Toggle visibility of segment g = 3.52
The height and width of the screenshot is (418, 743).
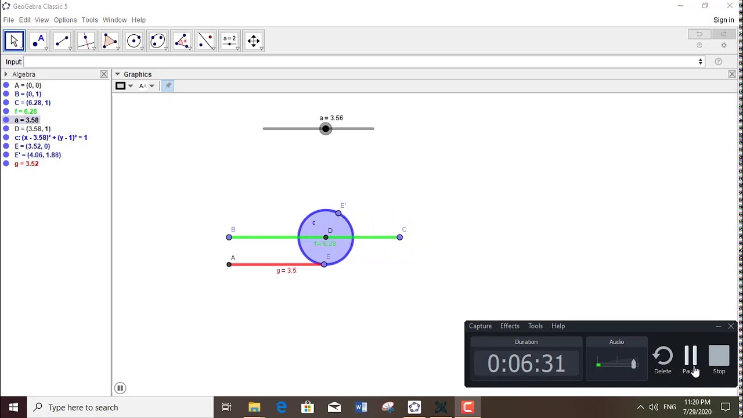click(x=6, y=164)
